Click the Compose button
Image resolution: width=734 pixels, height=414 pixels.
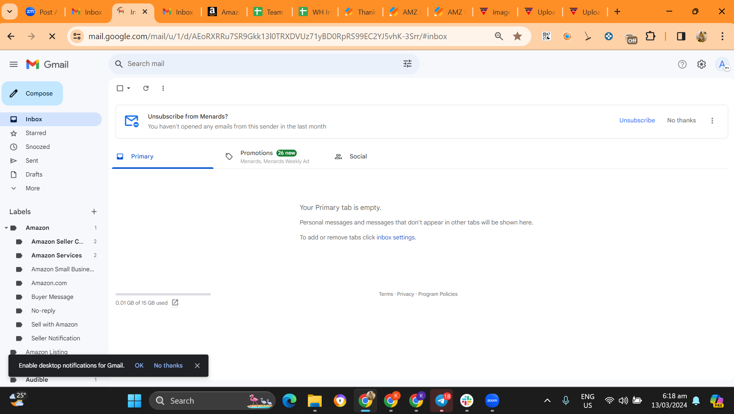[32, 93]
